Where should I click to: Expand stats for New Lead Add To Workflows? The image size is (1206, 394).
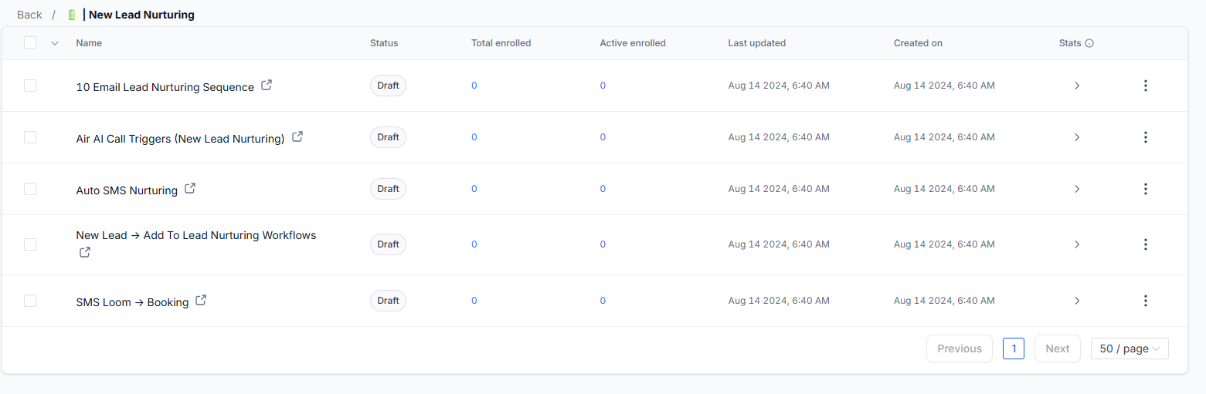[x=1077, y=244]
